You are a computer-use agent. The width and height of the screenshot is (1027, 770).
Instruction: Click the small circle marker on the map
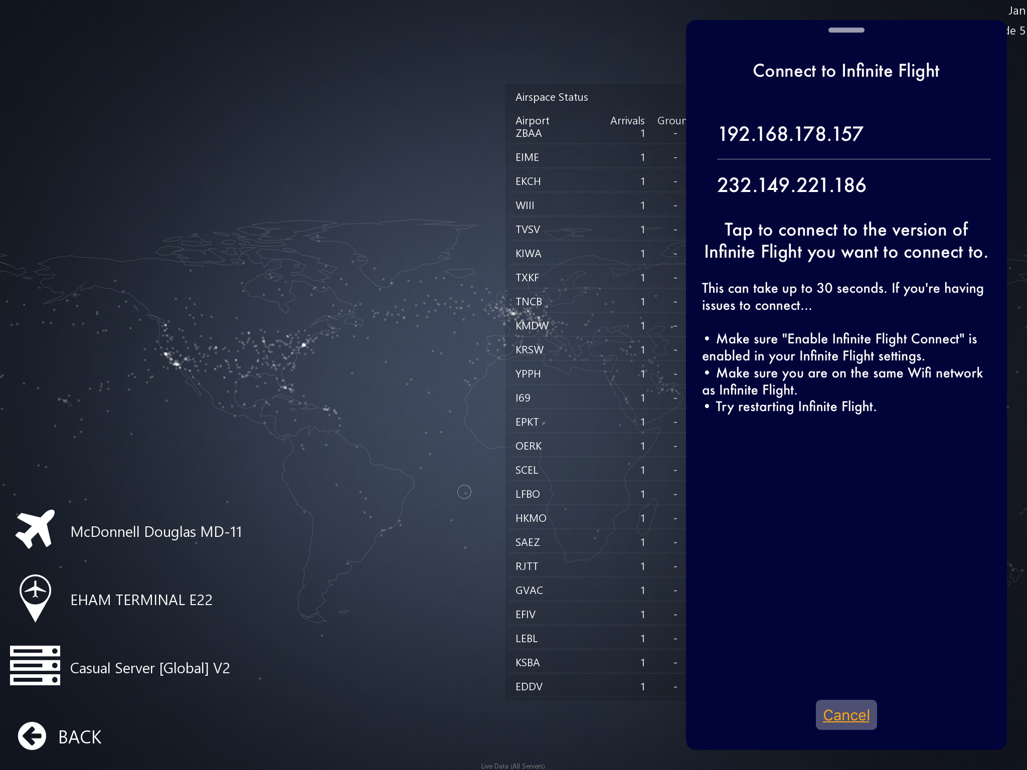tap(464, 492)
